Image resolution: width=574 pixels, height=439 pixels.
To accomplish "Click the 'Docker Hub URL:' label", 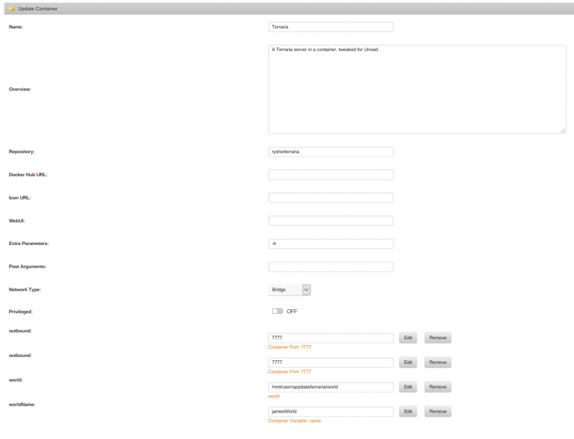I will (x=28, y=174).
